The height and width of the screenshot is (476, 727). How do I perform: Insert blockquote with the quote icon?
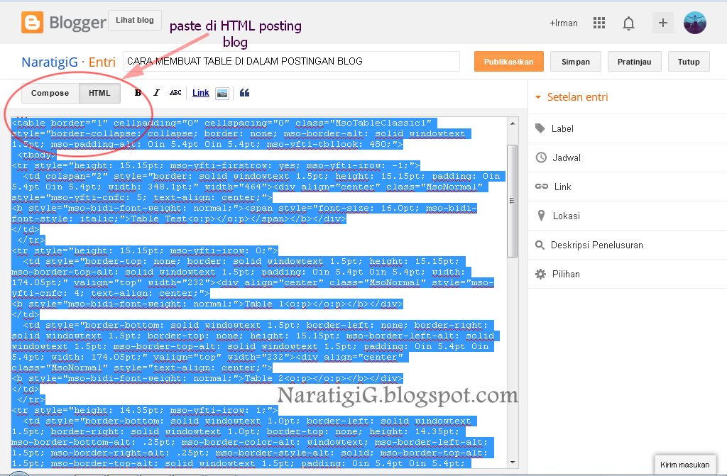pos(245,93)
